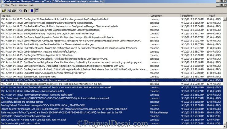227x129 pixels.
Task: Select the SmsInstallPrepDrvr log line
Action: coord(111,73)
